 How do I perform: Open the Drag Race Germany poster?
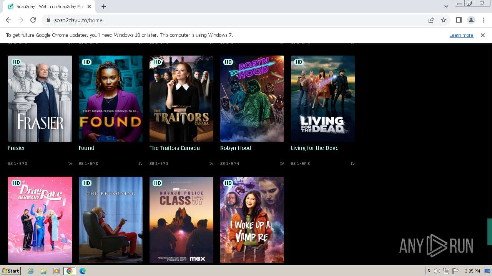pos(40,220)
